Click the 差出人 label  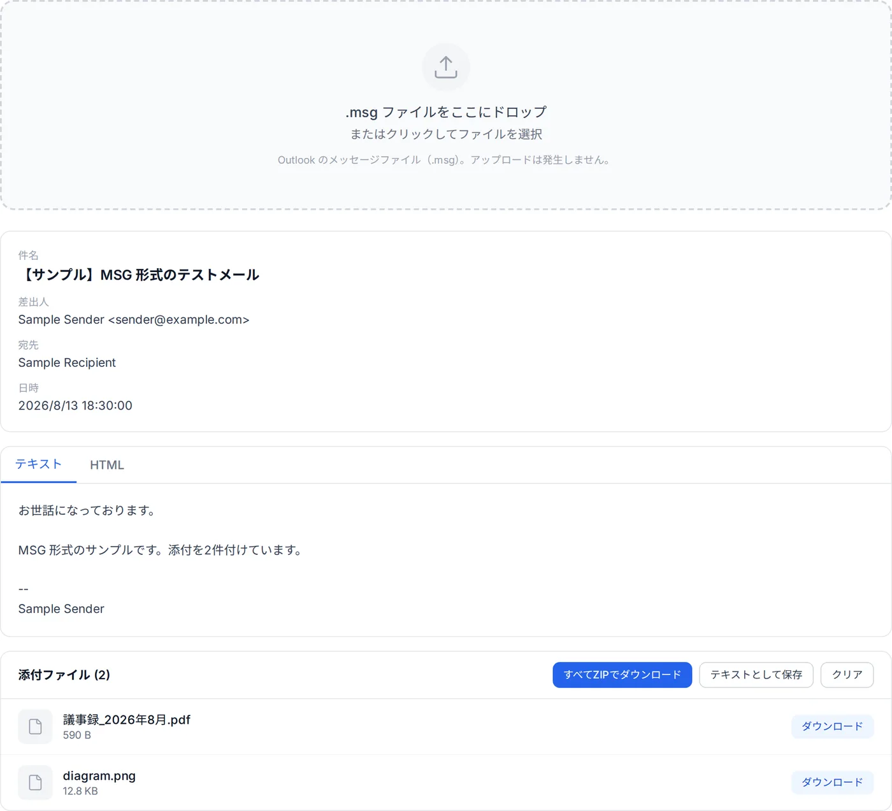[x=33, y=302]
